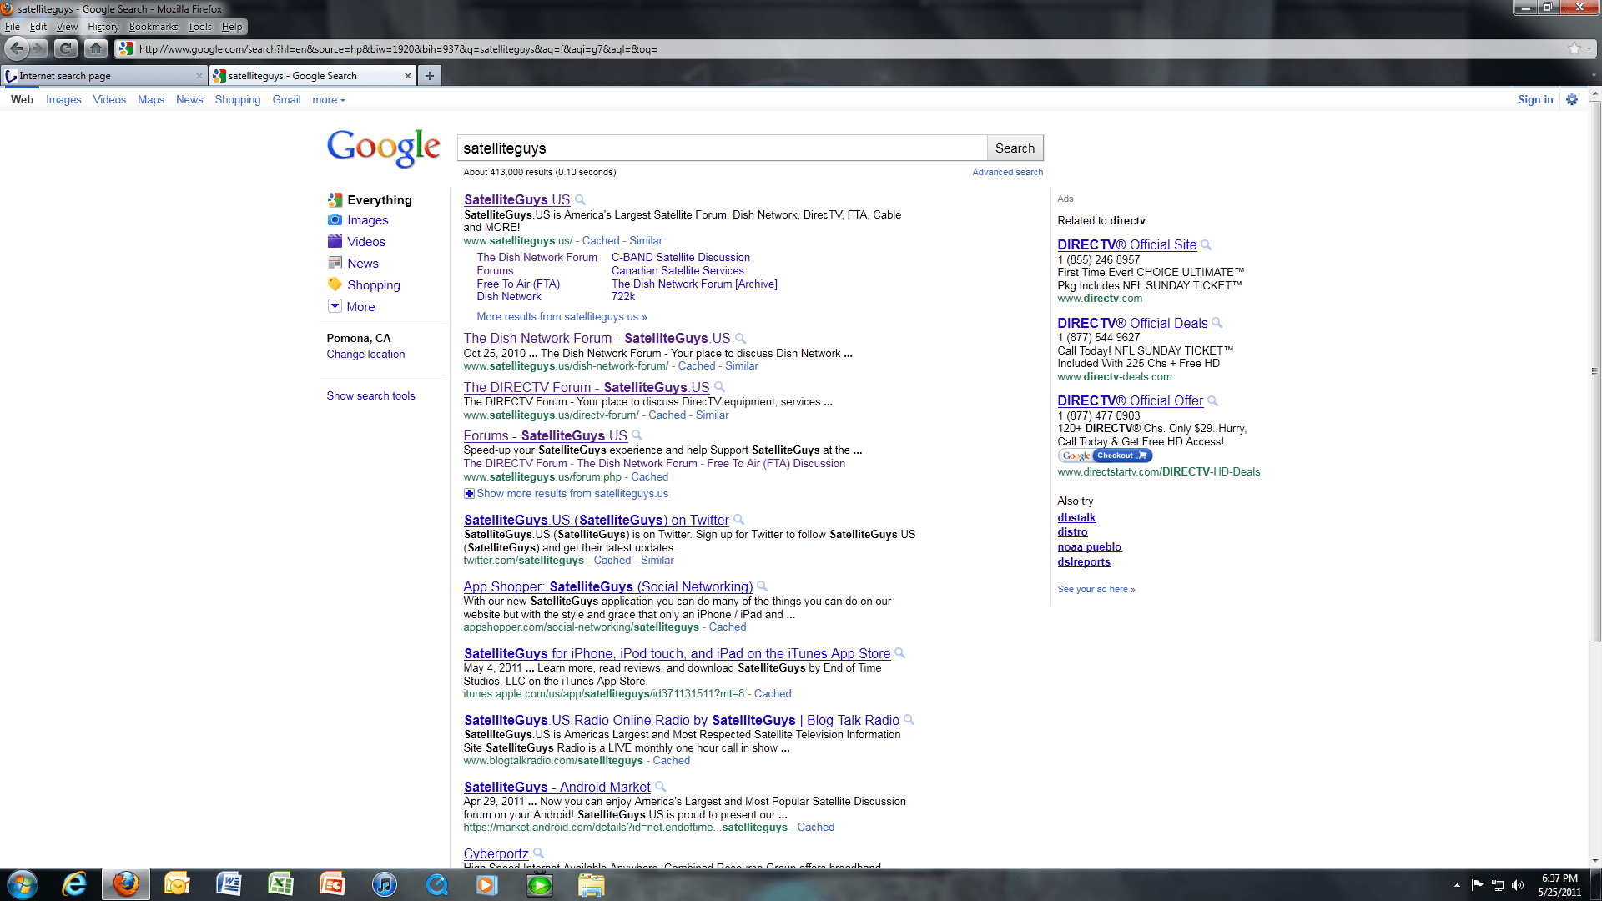This screenshot has height=901, width=1602.
Task: Select Images in the left sidebar
Action: click(x=367, y=220)
